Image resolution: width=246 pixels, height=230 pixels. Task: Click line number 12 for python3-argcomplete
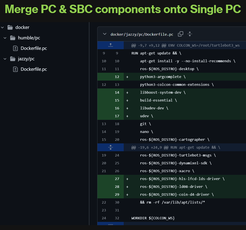117,77
